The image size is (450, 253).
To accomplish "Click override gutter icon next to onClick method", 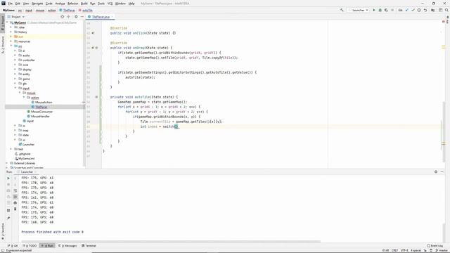I will pyautogui.click(x=93, y=33).
